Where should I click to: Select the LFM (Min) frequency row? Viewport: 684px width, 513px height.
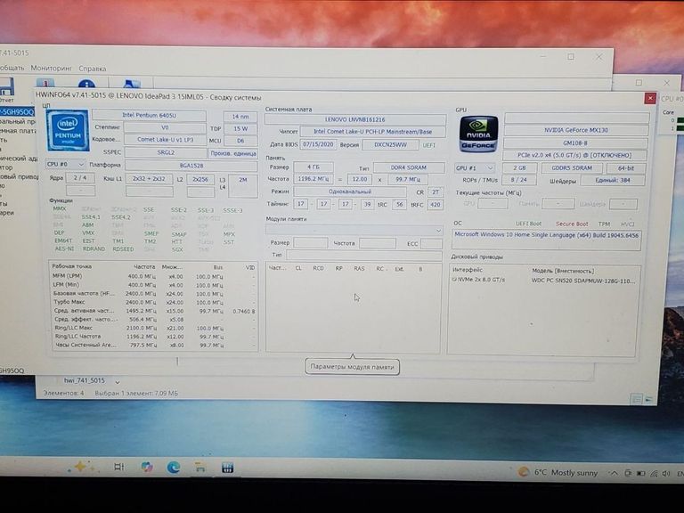point(153,285)
